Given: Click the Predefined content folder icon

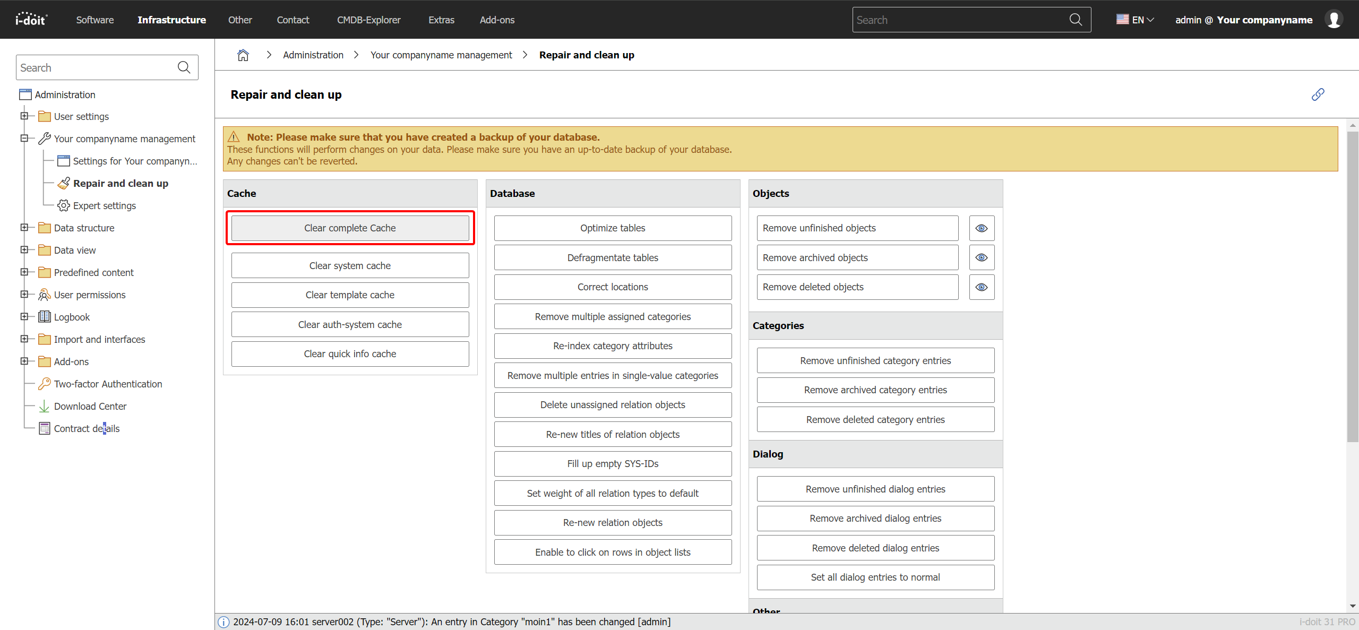Looking at the screenshot, I should pyautogui.click(x=45, y=272).
